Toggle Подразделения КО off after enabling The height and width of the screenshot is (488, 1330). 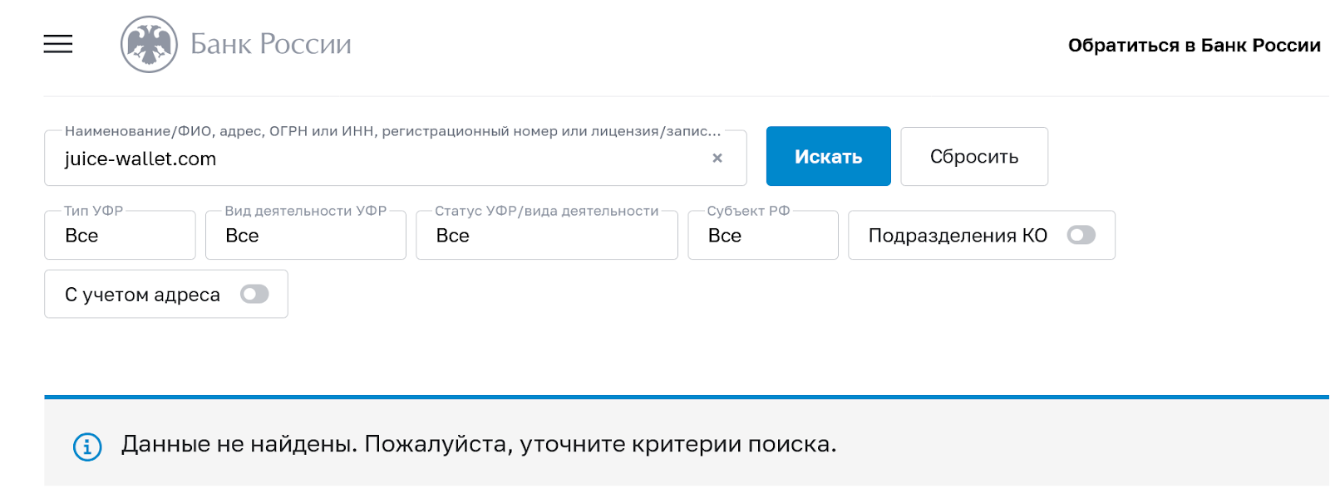coord(1081,236)
